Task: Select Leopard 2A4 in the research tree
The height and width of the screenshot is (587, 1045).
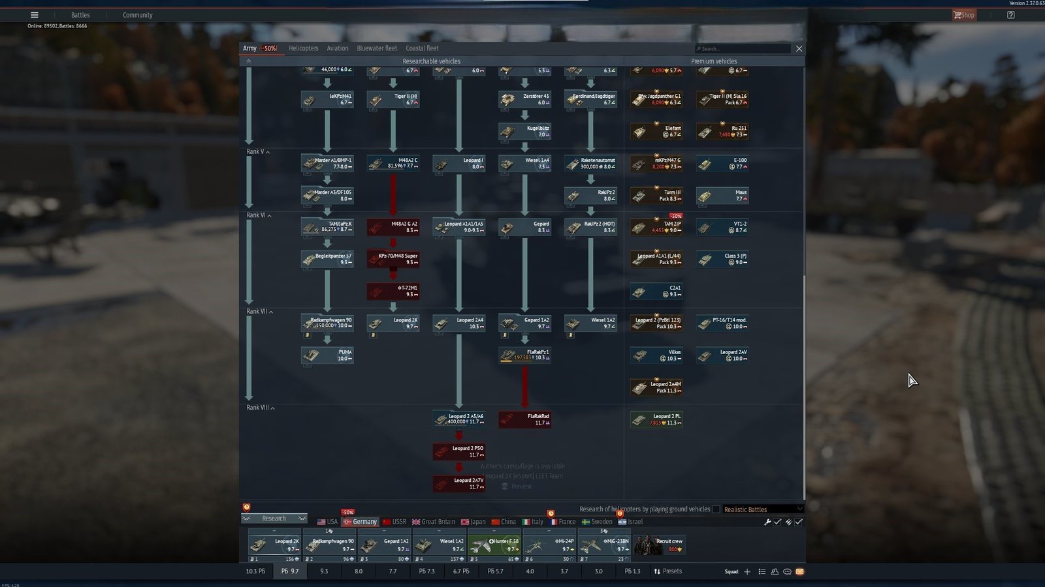Action: click(459, 323)
